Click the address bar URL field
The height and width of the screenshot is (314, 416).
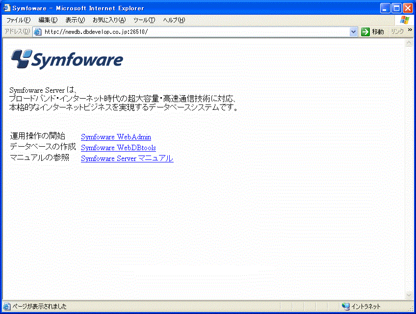pyautogui.click(x=196, y=32)
